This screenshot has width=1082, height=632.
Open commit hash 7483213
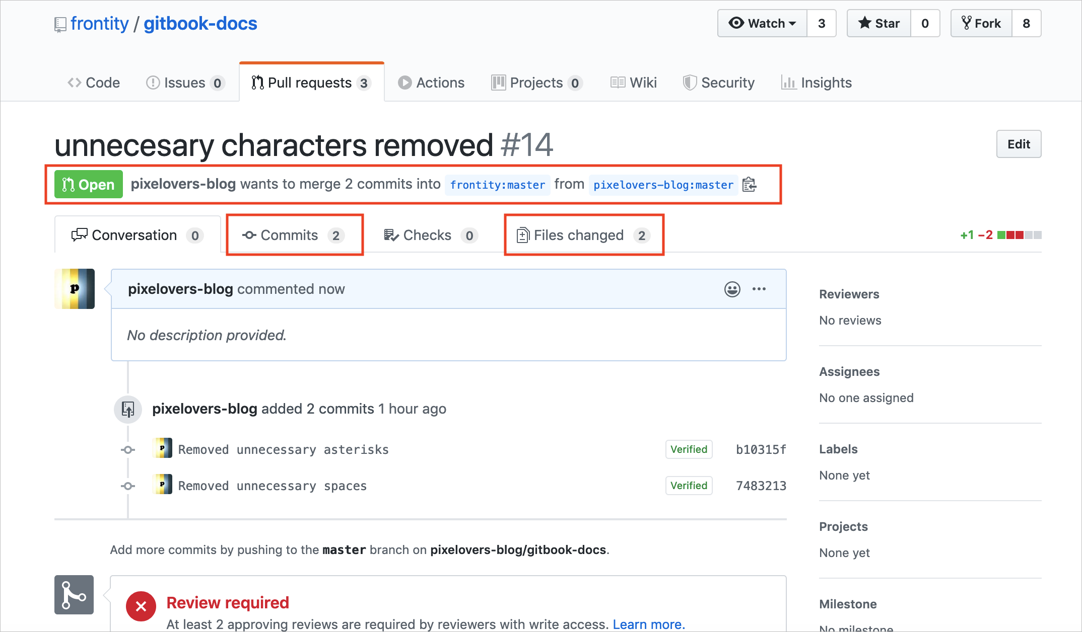(761, 486)
